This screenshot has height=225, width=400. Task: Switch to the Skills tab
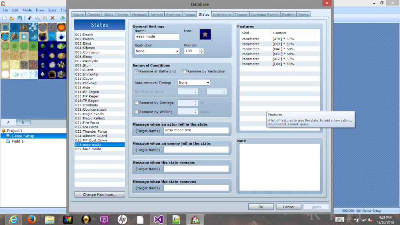point(109,15)
